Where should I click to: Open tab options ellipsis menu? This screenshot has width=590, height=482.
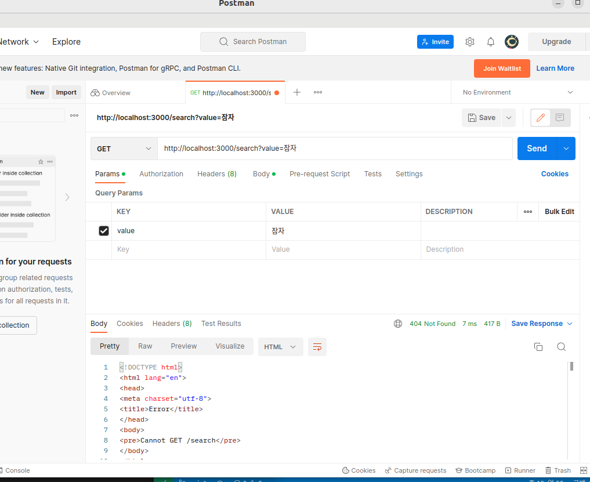[x=318, y=92]
